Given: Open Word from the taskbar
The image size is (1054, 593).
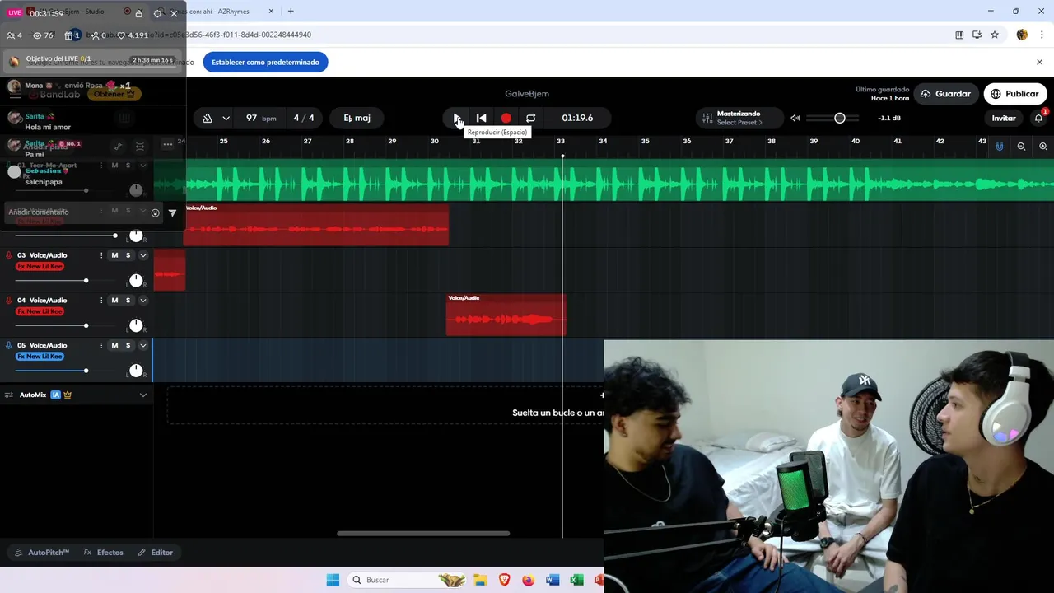Looking at the screenshot, I should coord(553,580).
